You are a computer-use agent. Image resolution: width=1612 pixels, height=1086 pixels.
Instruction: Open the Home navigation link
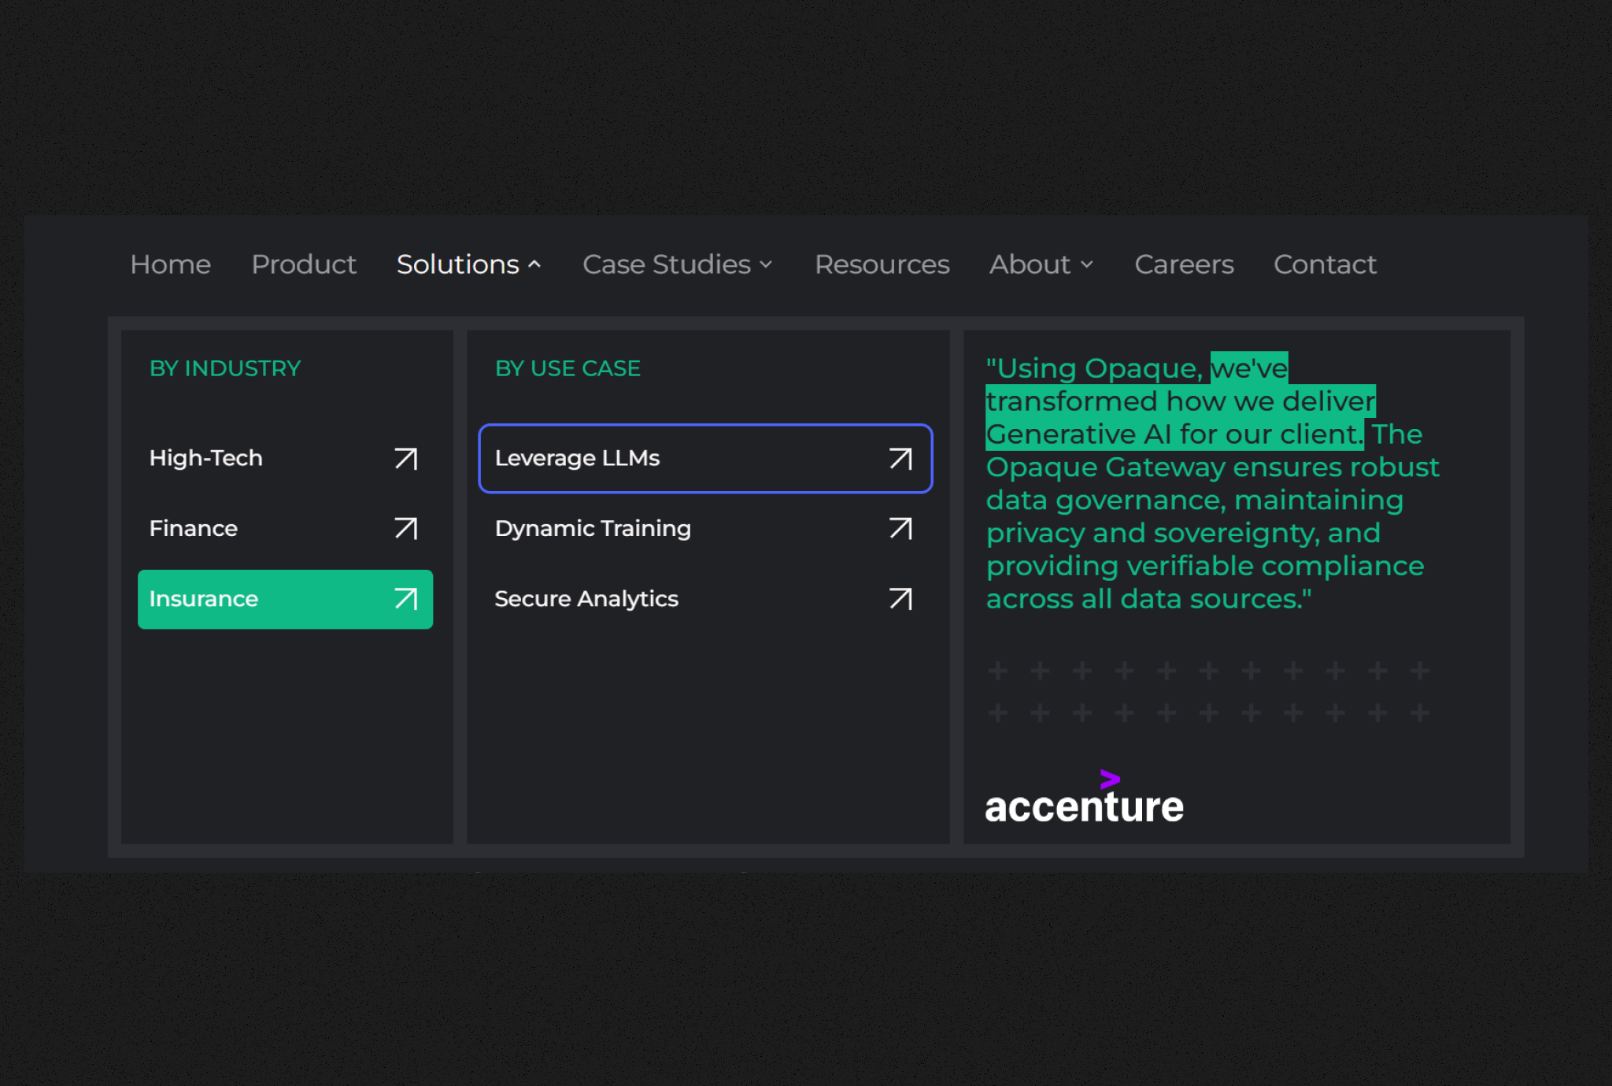tap(170, 264)
